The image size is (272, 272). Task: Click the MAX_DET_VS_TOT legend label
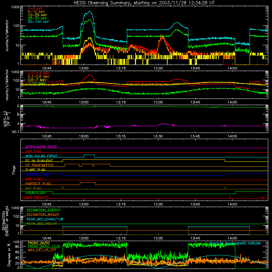click(x=42, y=250)
